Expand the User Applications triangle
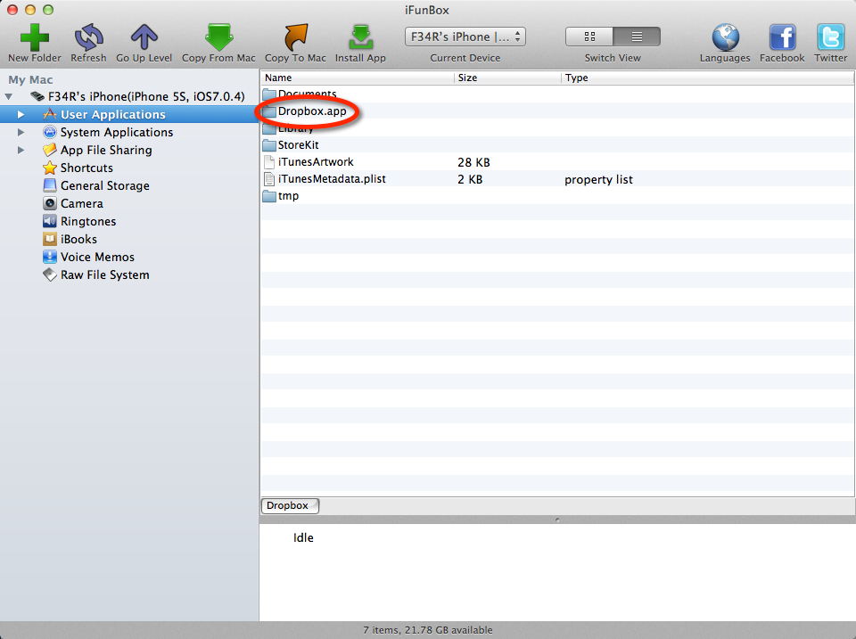 pyautogui.click(x=21, y=115)
